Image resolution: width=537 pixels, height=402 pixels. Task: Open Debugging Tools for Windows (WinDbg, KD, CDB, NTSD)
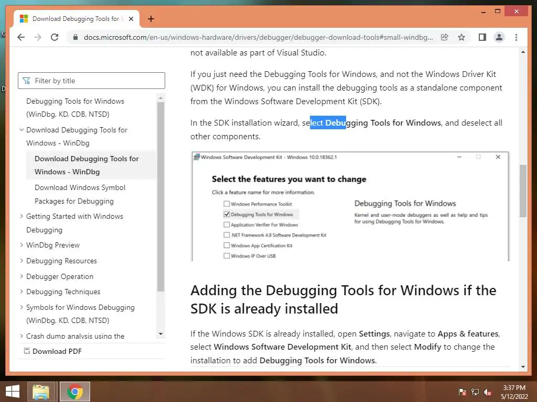[76, 108]
